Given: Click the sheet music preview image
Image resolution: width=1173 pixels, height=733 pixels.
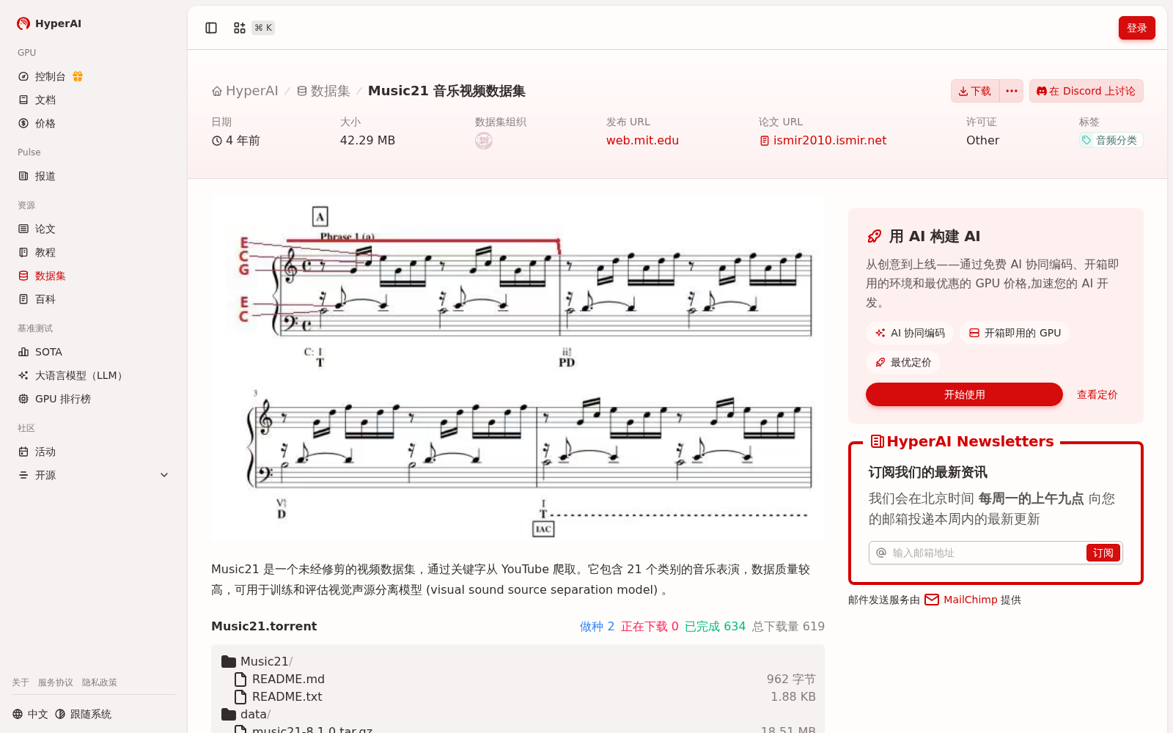Looking at the screenshot, I should tap(518, 370).
